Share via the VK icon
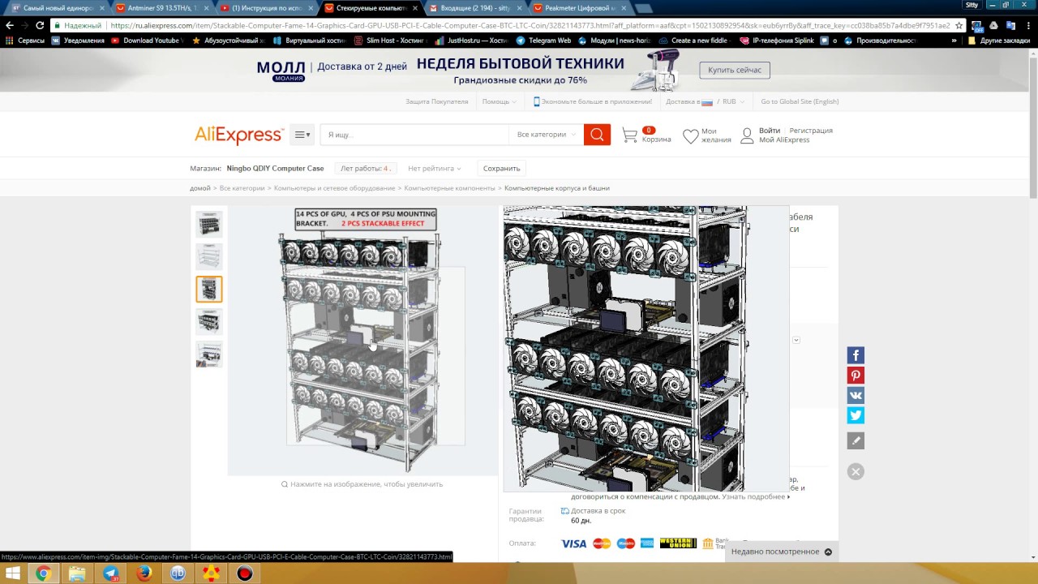The width and height of the screenshot is (1038, 584). pyautogui.click(x=856, y=395)
